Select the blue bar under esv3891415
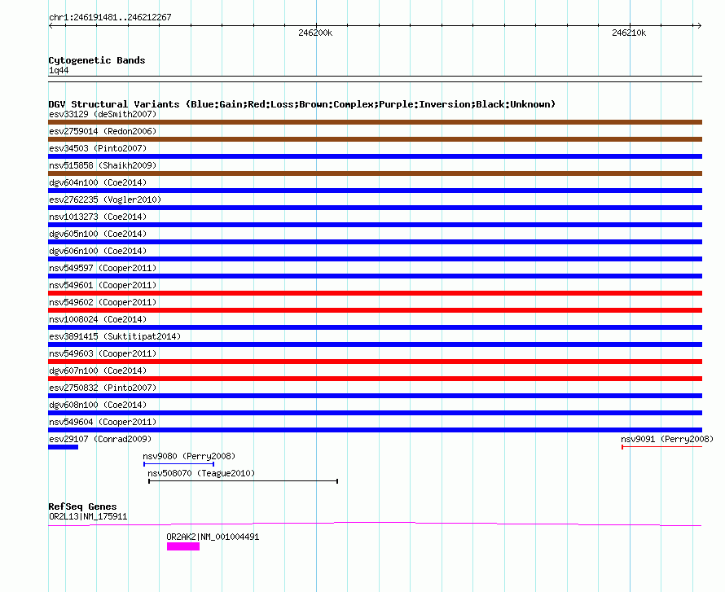 click(x=375, y=344)
